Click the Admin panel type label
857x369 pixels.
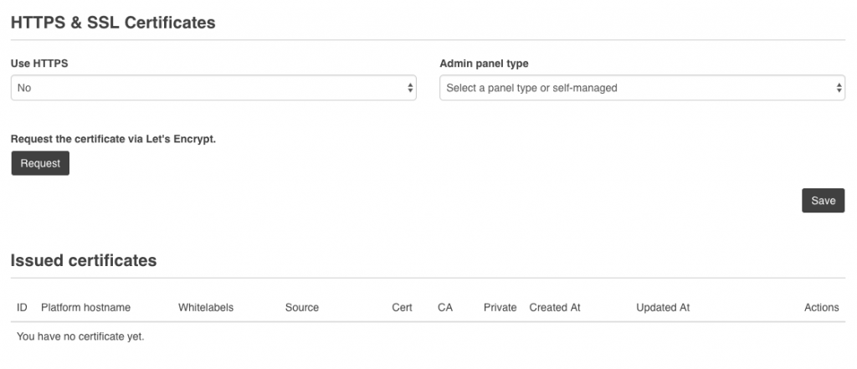484,63
